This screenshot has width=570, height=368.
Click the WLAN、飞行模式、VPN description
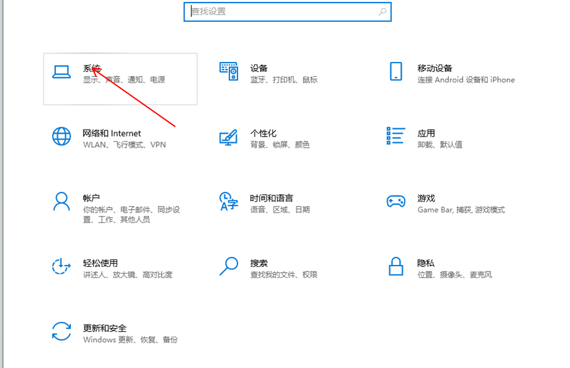[124, 145]
